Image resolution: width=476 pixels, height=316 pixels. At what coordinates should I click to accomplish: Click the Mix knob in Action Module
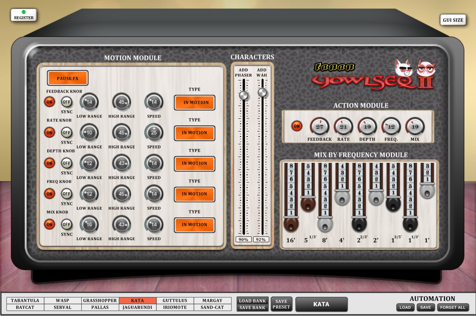tap(415, 126)
